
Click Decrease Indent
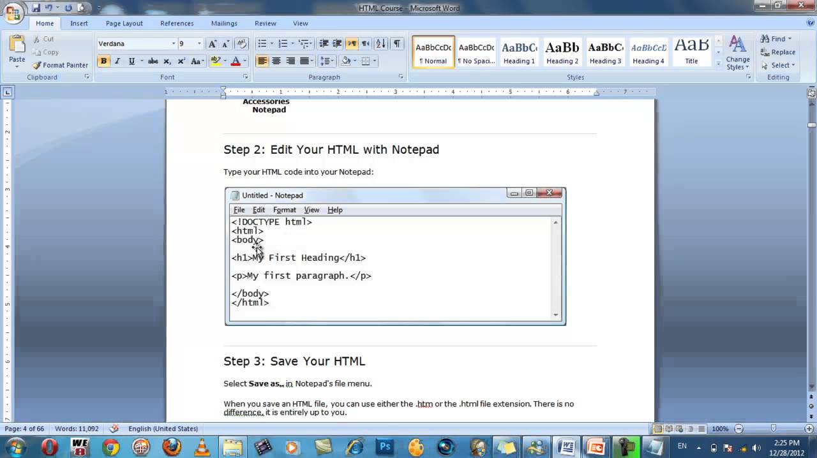pyautogui.click(x=324, y=44)
